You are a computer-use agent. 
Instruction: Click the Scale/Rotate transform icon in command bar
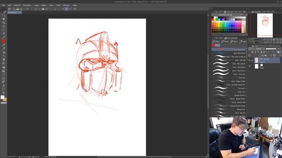(47, 9)
